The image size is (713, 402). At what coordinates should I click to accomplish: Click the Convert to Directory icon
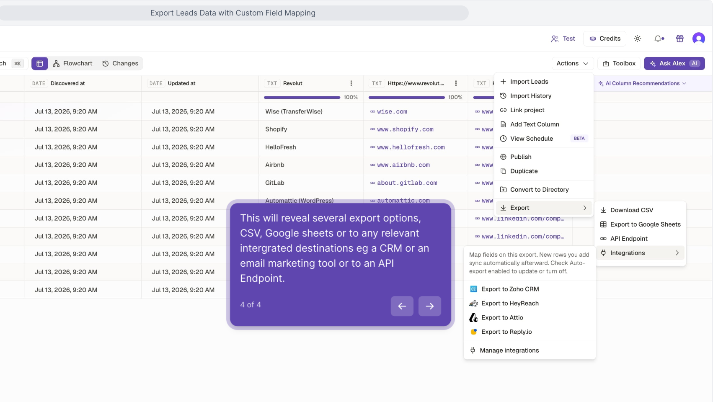pyautogui.click(x=504, y=190)
